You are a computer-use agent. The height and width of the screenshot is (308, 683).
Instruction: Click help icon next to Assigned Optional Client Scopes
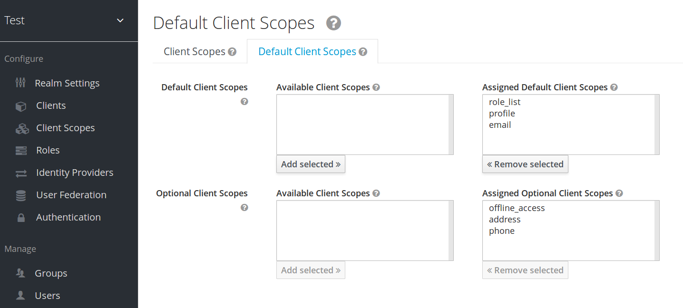tap(619, 193)
